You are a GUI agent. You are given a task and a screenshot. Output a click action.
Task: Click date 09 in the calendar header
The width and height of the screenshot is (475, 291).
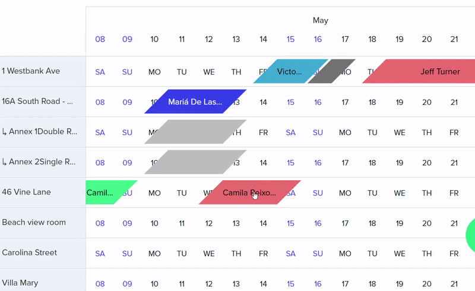click(x=127, y=39)
